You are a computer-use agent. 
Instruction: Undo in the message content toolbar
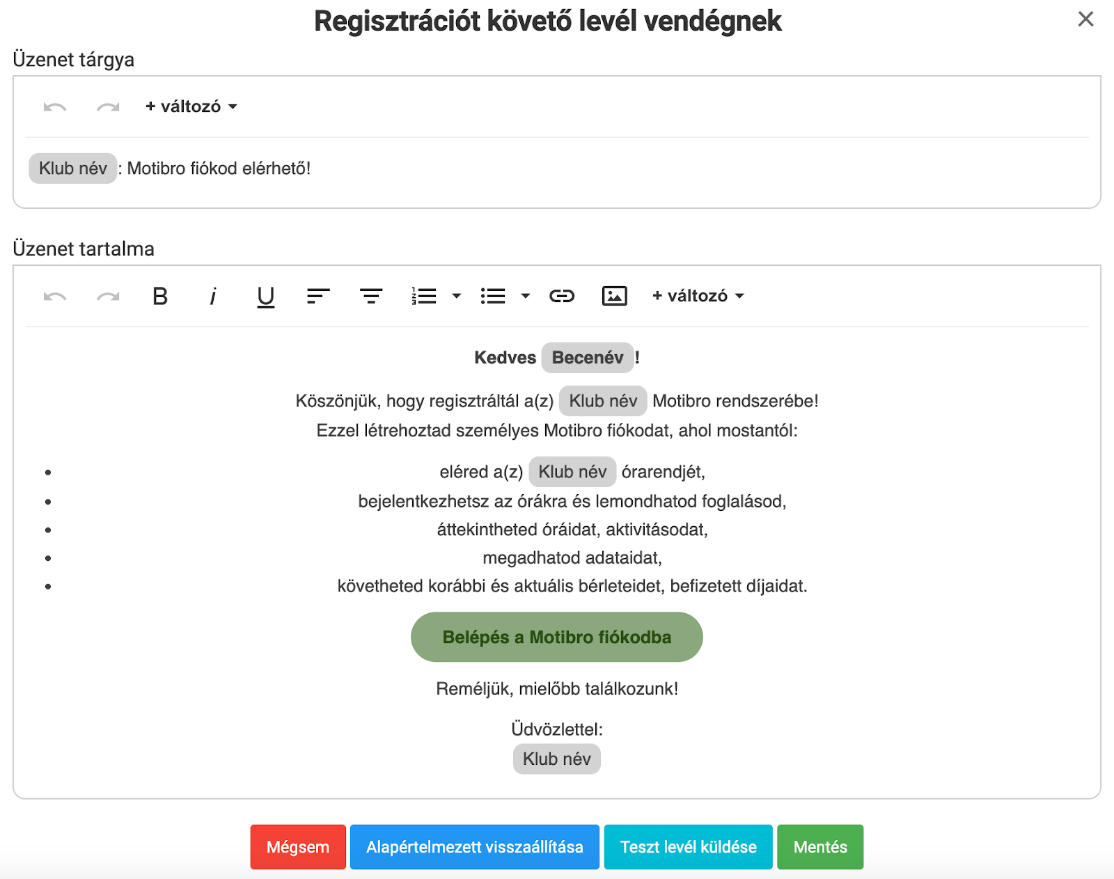point(55,296)
